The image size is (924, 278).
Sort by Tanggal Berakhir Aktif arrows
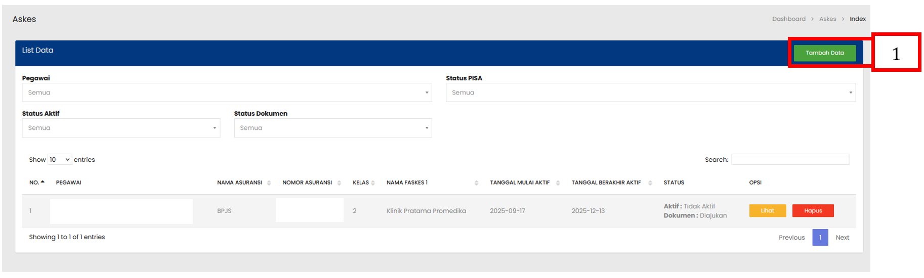pyautogui.click(x=650, y=183)
